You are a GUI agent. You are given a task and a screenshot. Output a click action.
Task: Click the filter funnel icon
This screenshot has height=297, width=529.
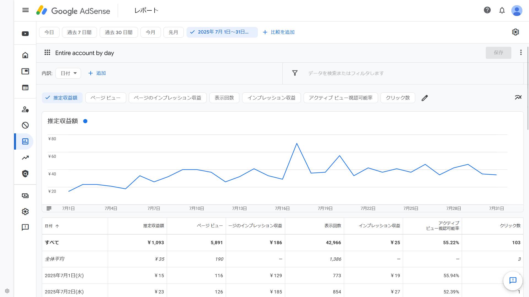pyautogui.click(x=295, y=73)
